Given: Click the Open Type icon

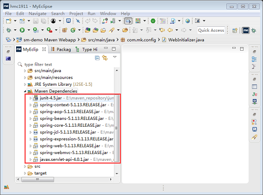Looking at the screenshot, I should (87, 30).
